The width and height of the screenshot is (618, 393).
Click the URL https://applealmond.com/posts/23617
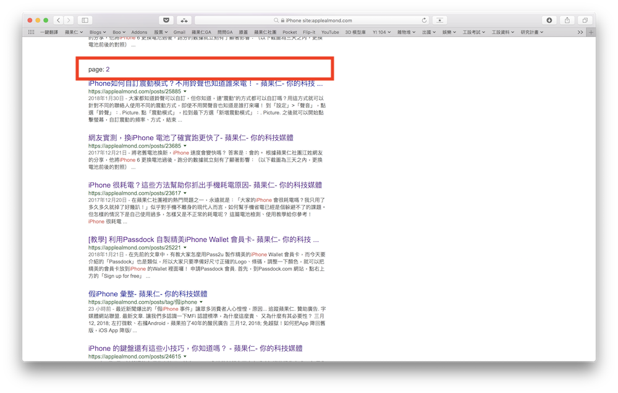(135, 193)
